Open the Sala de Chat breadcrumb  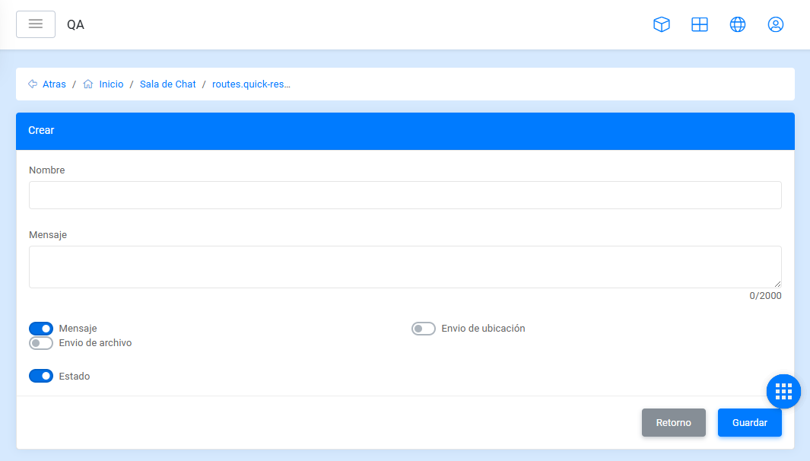[167, 84]
